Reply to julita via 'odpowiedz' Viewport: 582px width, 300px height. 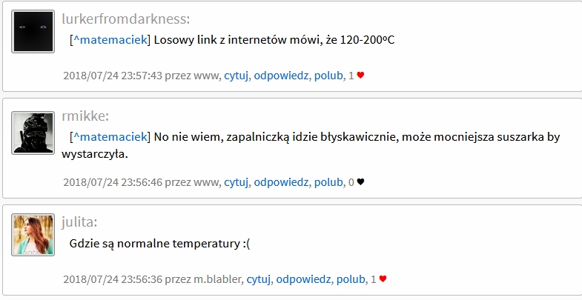tap(303, 279)
